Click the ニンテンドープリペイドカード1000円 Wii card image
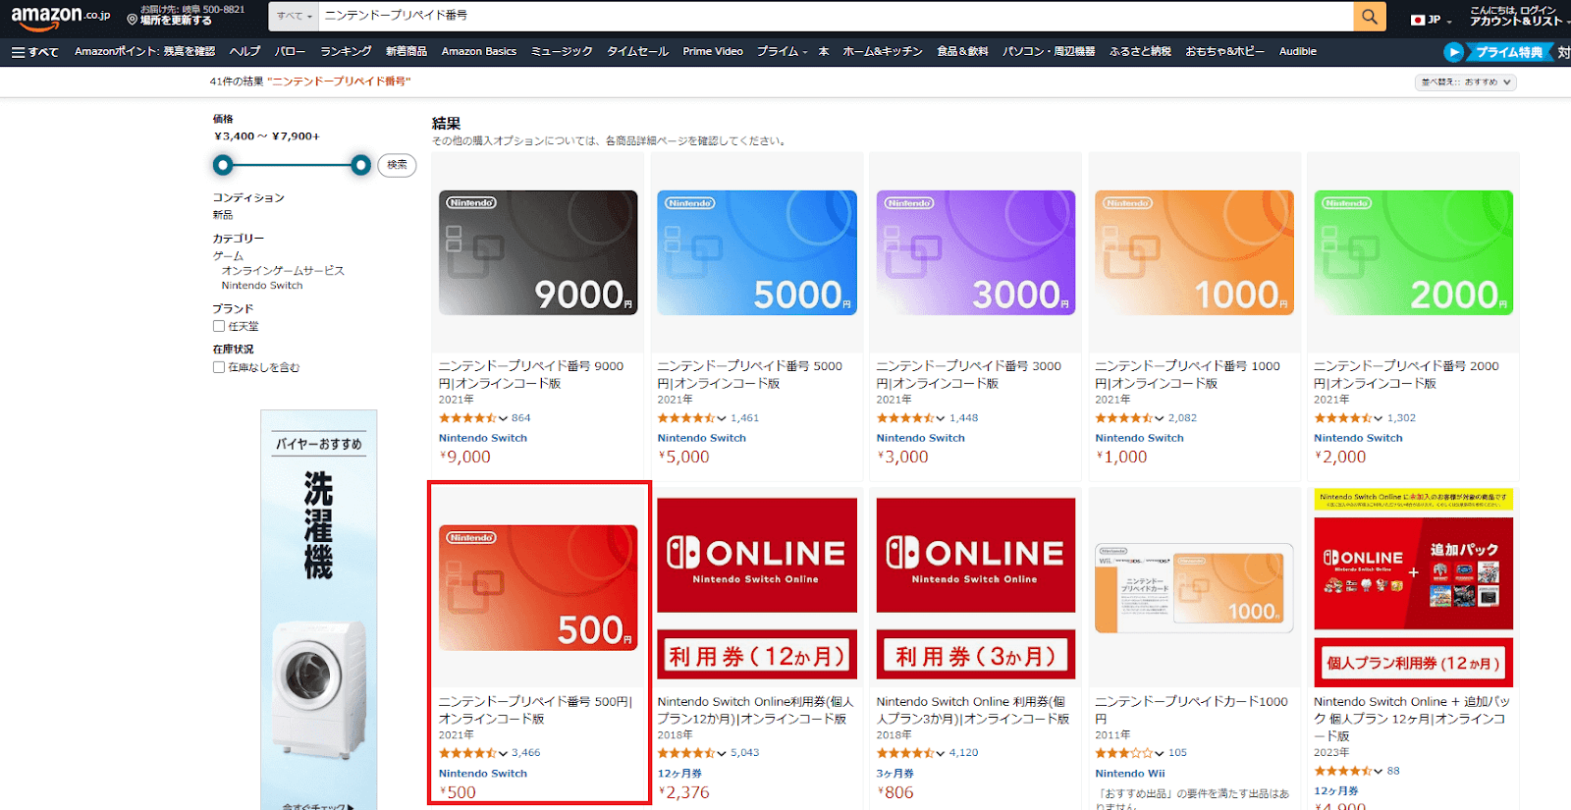Viewport: 1571px width, 810px height. 1195,588
